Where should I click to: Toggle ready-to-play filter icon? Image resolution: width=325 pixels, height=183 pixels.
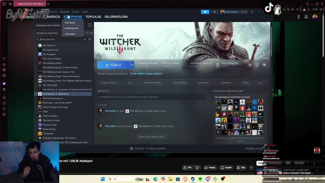tap(91, 33)
